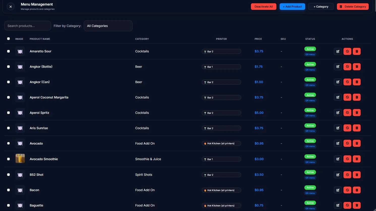
Task: Click the Delete Category button
Action: coord(353,7)
